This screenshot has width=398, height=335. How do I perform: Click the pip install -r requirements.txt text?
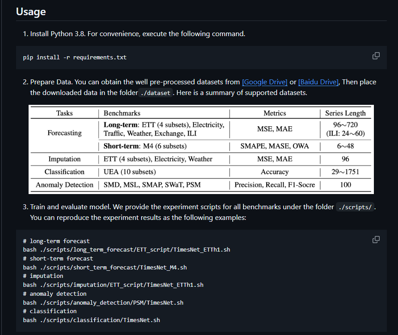(75, 58)
